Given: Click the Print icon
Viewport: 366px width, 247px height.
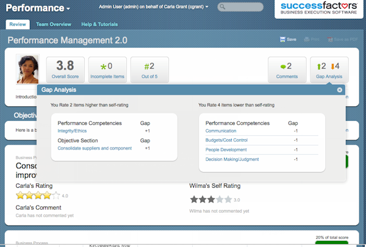Looking at the screenshot, I should [x=311, y=40].
